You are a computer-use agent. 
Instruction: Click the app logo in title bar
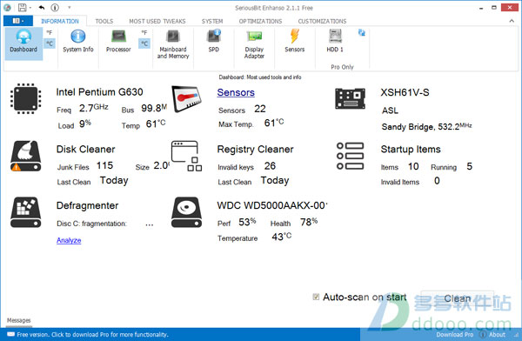point(7,7)
